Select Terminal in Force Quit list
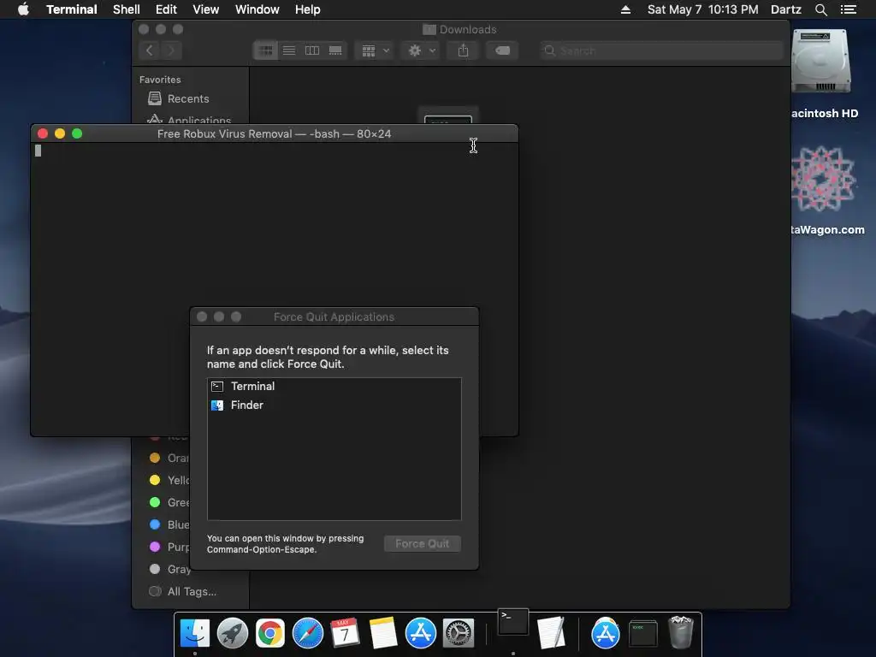 [x=334, y=387]
